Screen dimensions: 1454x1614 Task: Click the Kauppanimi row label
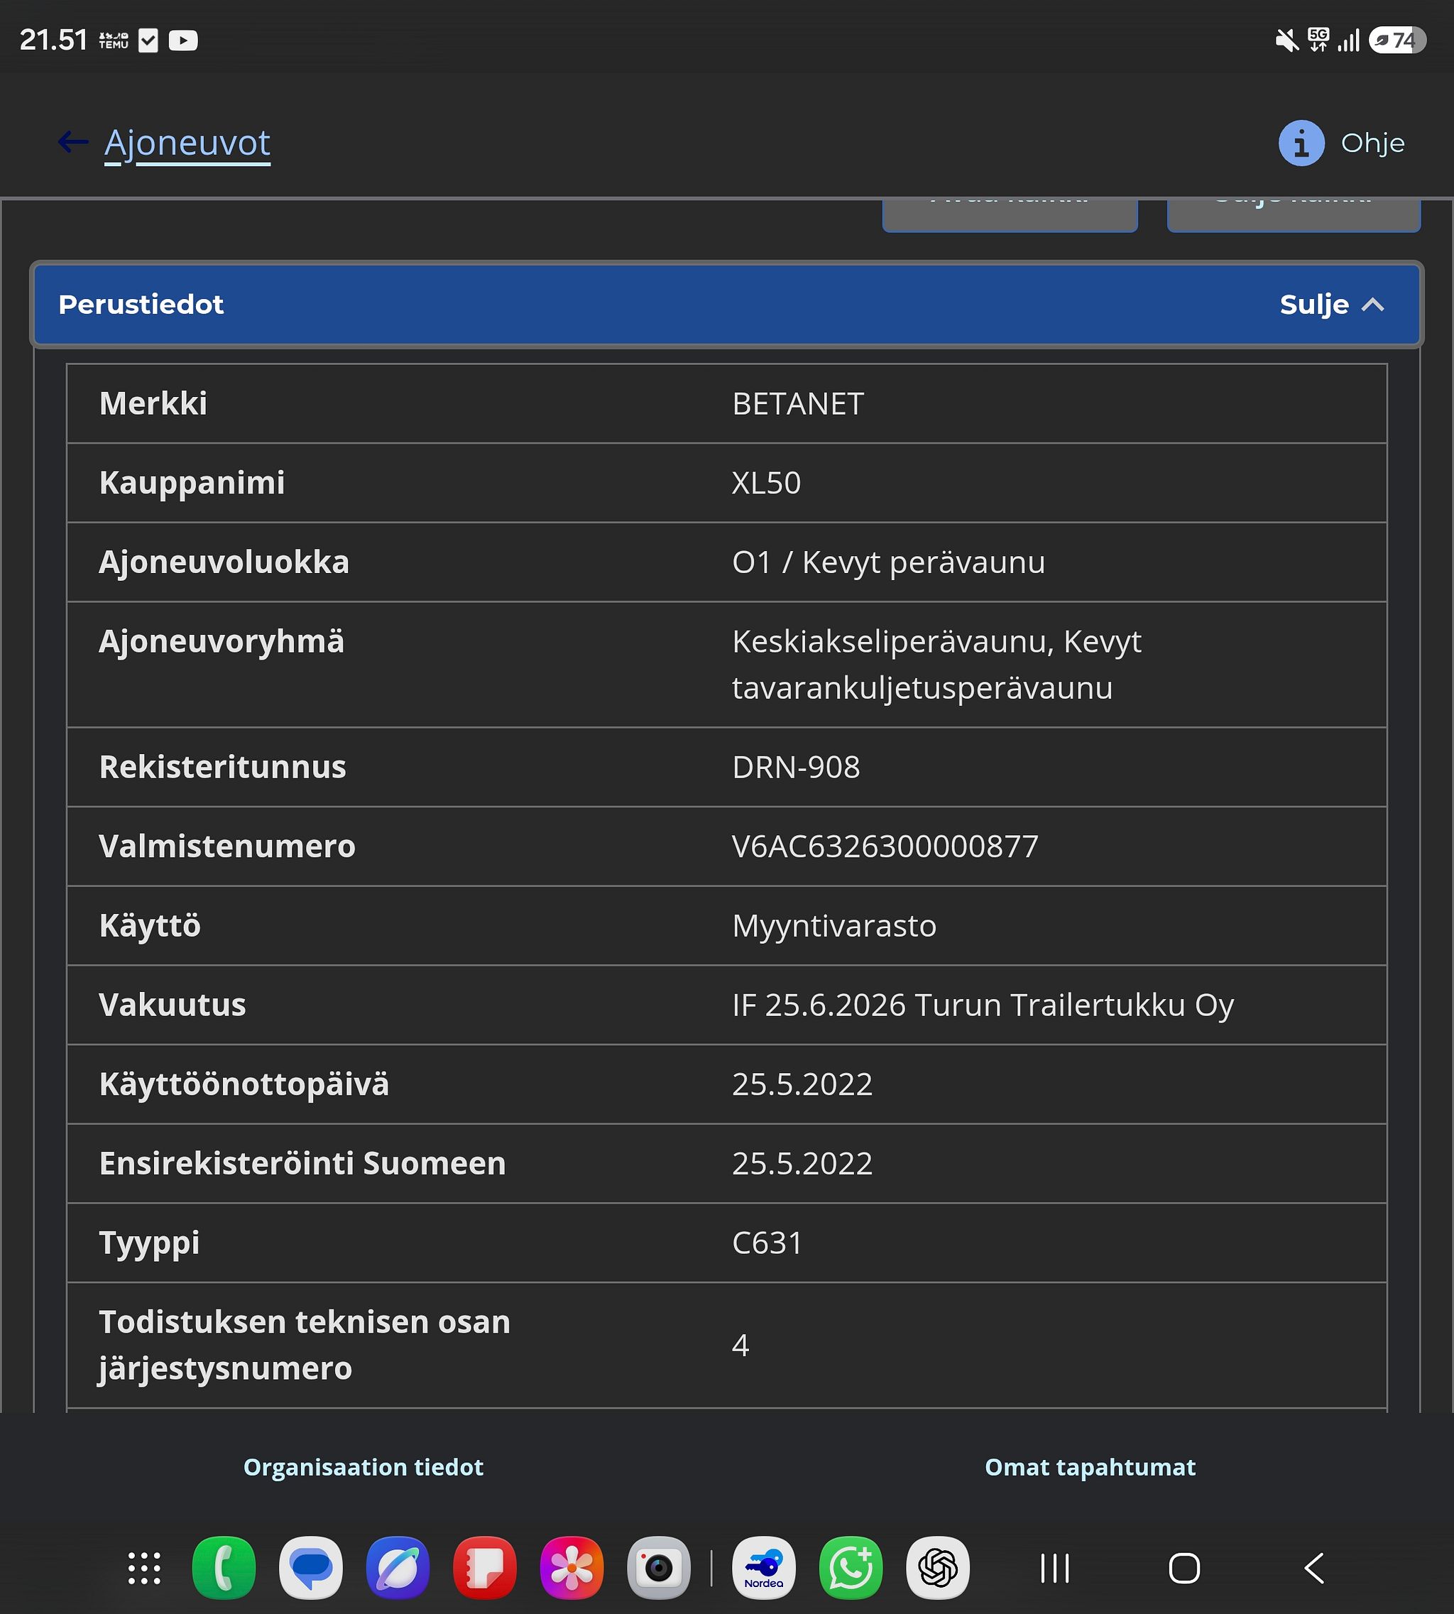click(192, 483)
